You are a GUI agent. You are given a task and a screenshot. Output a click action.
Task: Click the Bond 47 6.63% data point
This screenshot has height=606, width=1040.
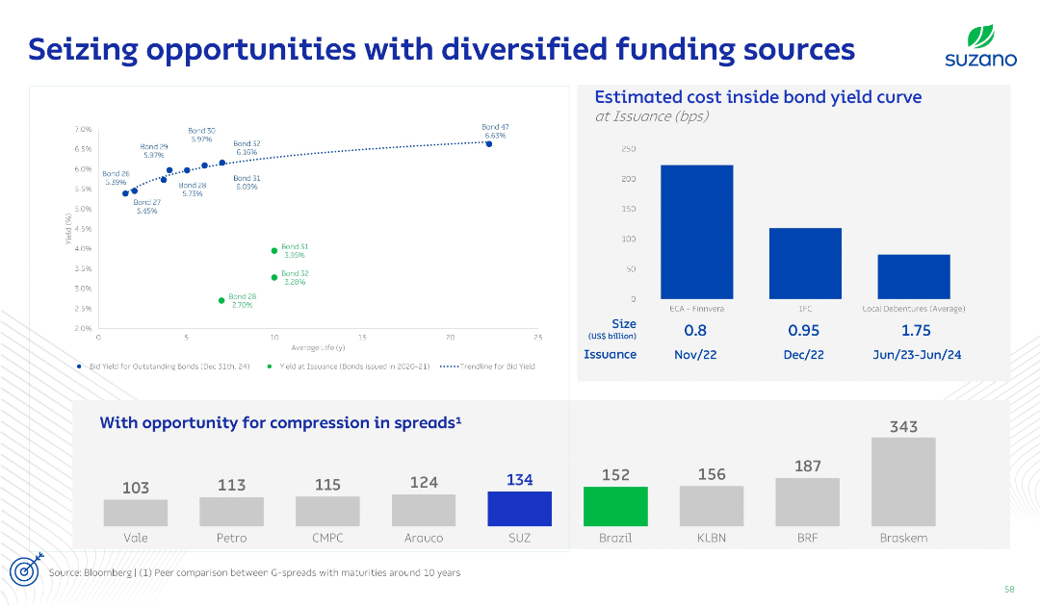[489, 143]
